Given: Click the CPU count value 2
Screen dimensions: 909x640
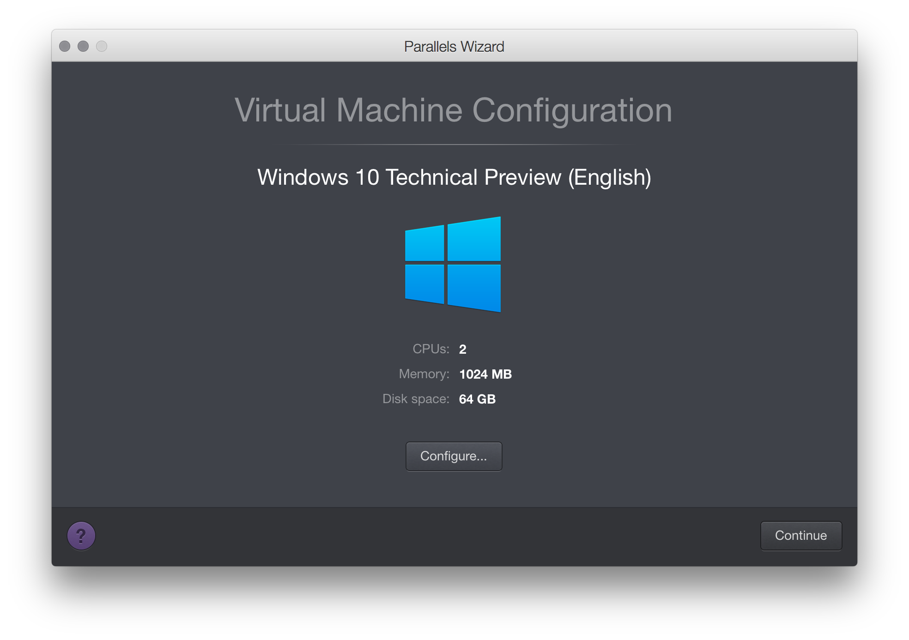Looking at the screenshot, I should pyautogui.click(x=462, y=350).
